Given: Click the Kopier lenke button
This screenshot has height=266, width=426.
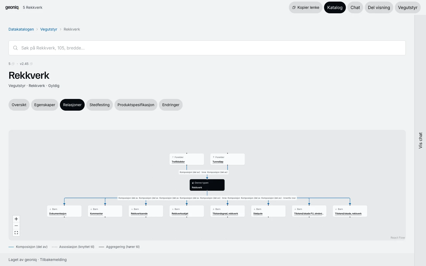Looking at the screenshot, I should tap(306, 7).
